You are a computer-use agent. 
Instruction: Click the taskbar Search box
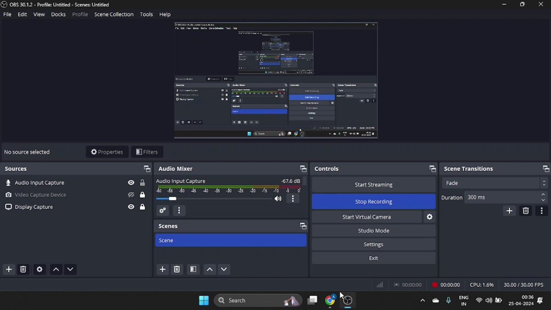click(x=258, y=300)
